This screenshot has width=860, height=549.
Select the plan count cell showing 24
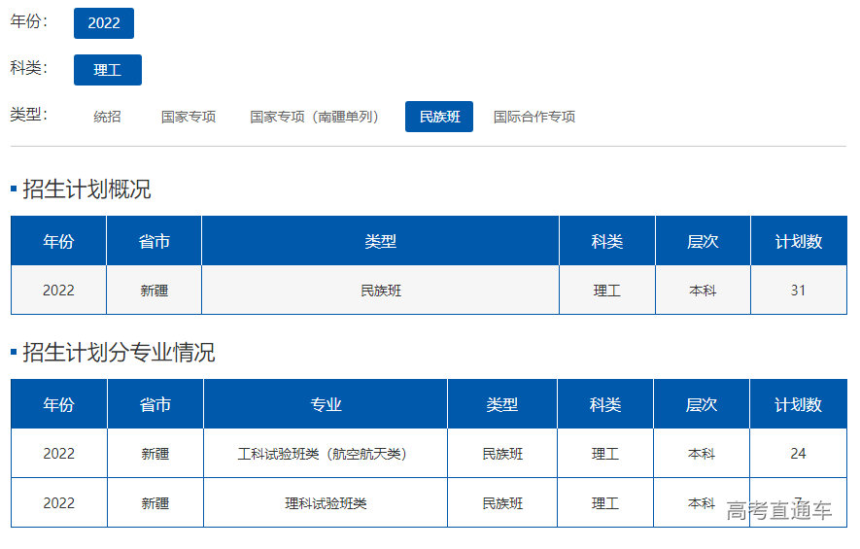tap(798, 454)
